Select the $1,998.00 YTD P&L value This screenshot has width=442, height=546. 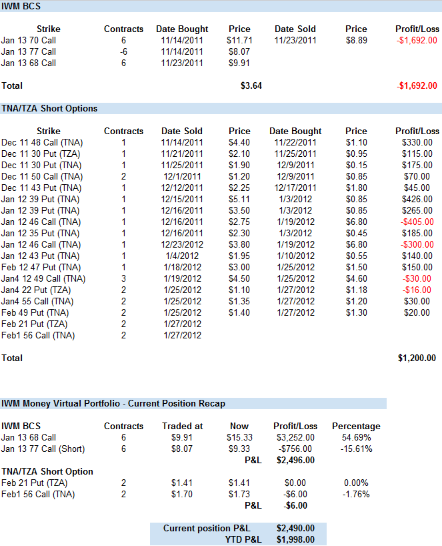pos(295,539)
